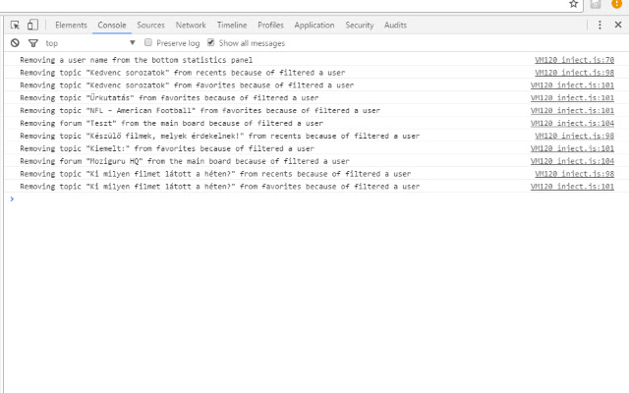Select the "Kedvenc sorozatok" from favorites message
This screenshot has height=393, width=629.
(187, 85)
